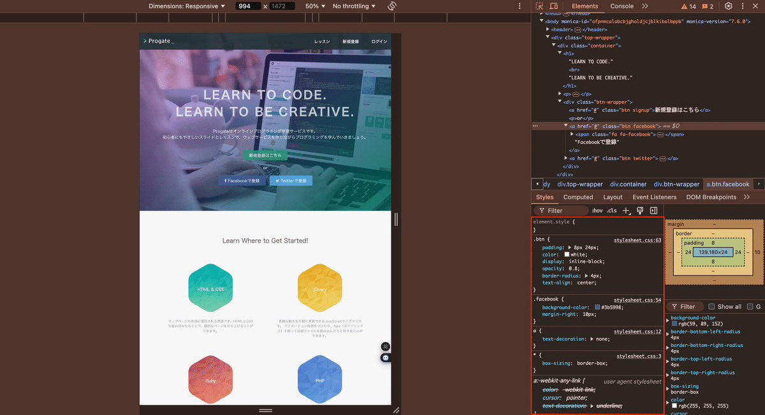
Task: Open the Computed sub-tab
Action: [x=578, y=197]
